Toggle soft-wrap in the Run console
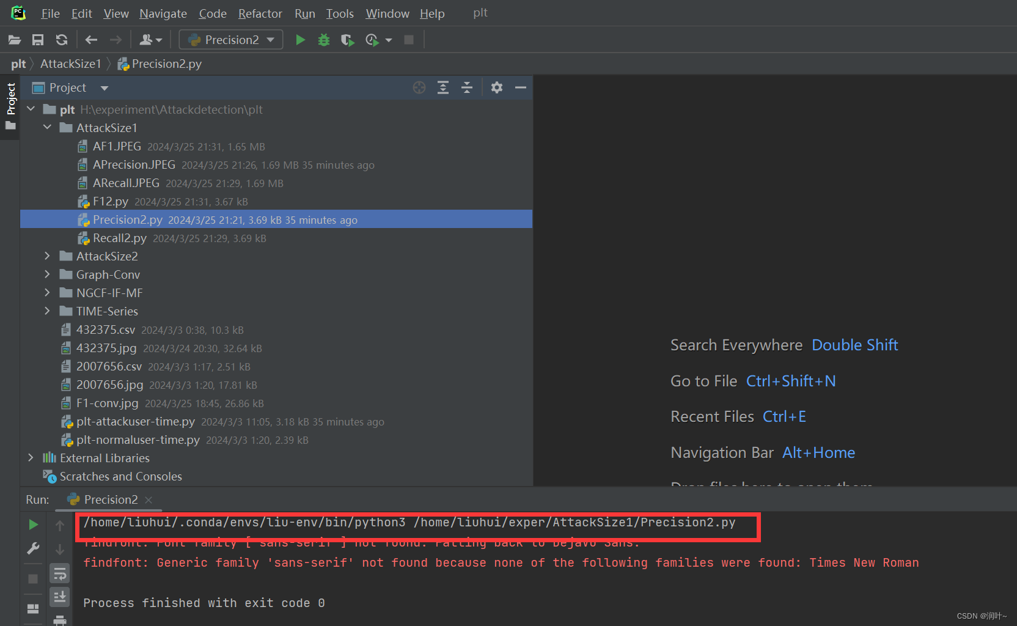This screenshot has height=626, width=1017. pos(59,573)
